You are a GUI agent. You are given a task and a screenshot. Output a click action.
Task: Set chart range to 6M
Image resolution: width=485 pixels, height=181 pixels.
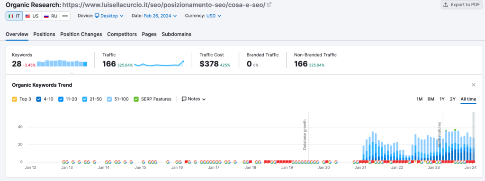coord(431,99)
